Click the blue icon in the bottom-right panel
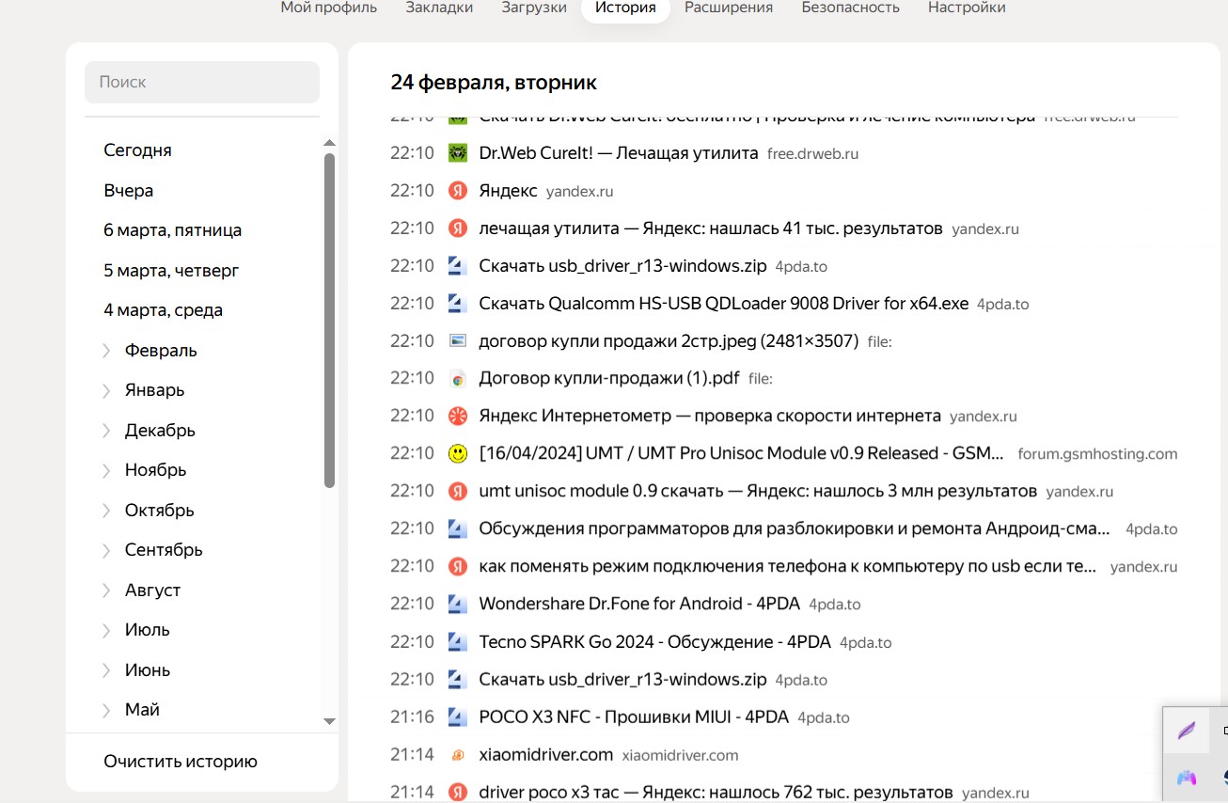Image resolution: width=1228 pixels, height=803 pixels. [x=1185, y=779]
